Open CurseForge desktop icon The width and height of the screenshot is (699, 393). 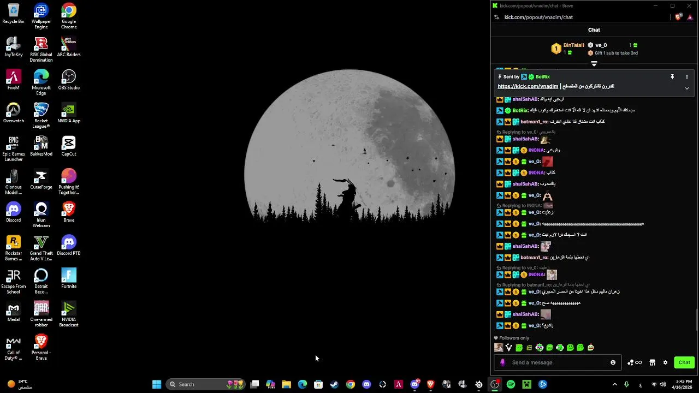[x=41, y=180]
